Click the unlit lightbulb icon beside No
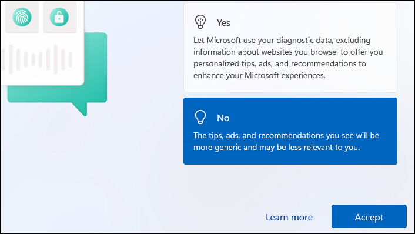Screen dimensions: 415x234 point(200,117)
